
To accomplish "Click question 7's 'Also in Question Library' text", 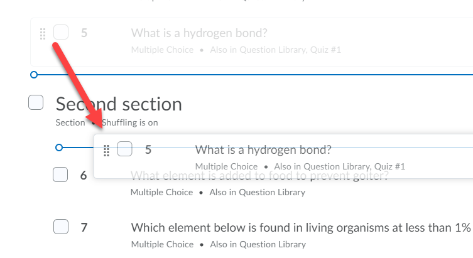I will [258, 244].
